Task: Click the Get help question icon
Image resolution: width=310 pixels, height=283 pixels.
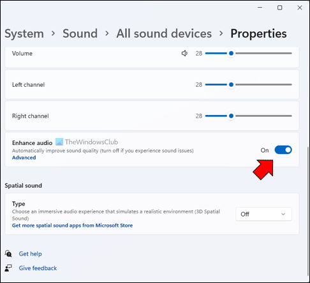Action: coord(8,254)
